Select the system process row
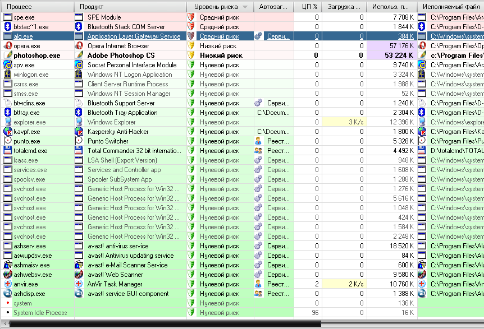 tap(242, 303)
